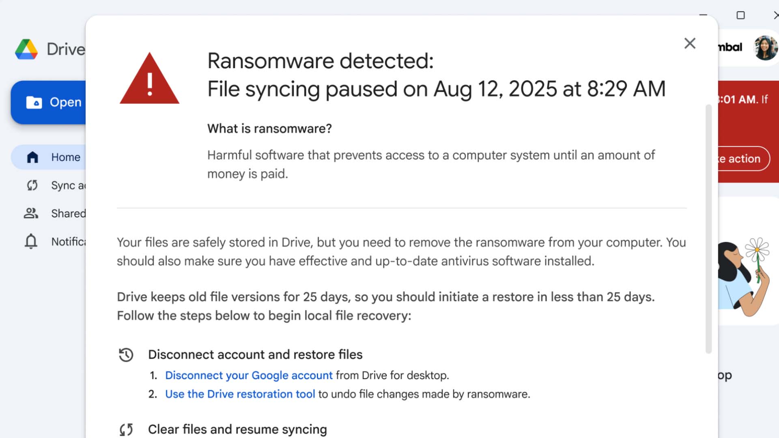Click the history clock icon beside Disconnect account

126,355
